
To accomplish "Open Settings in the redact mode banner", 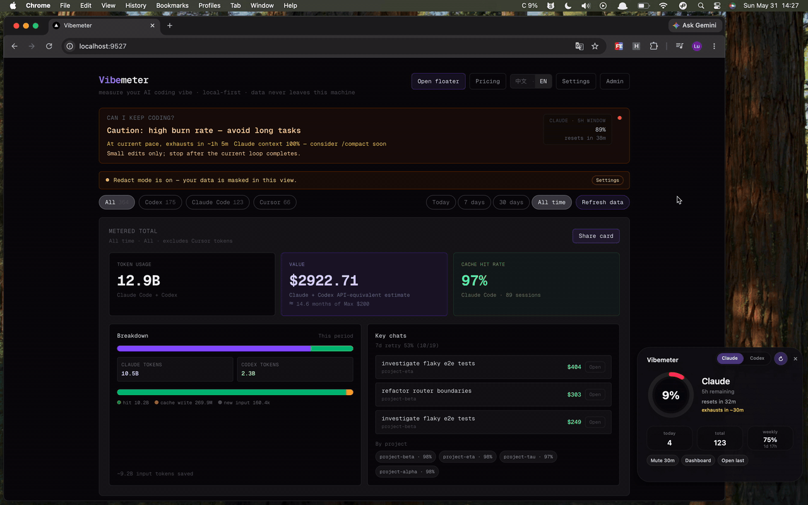I will 608,180.
